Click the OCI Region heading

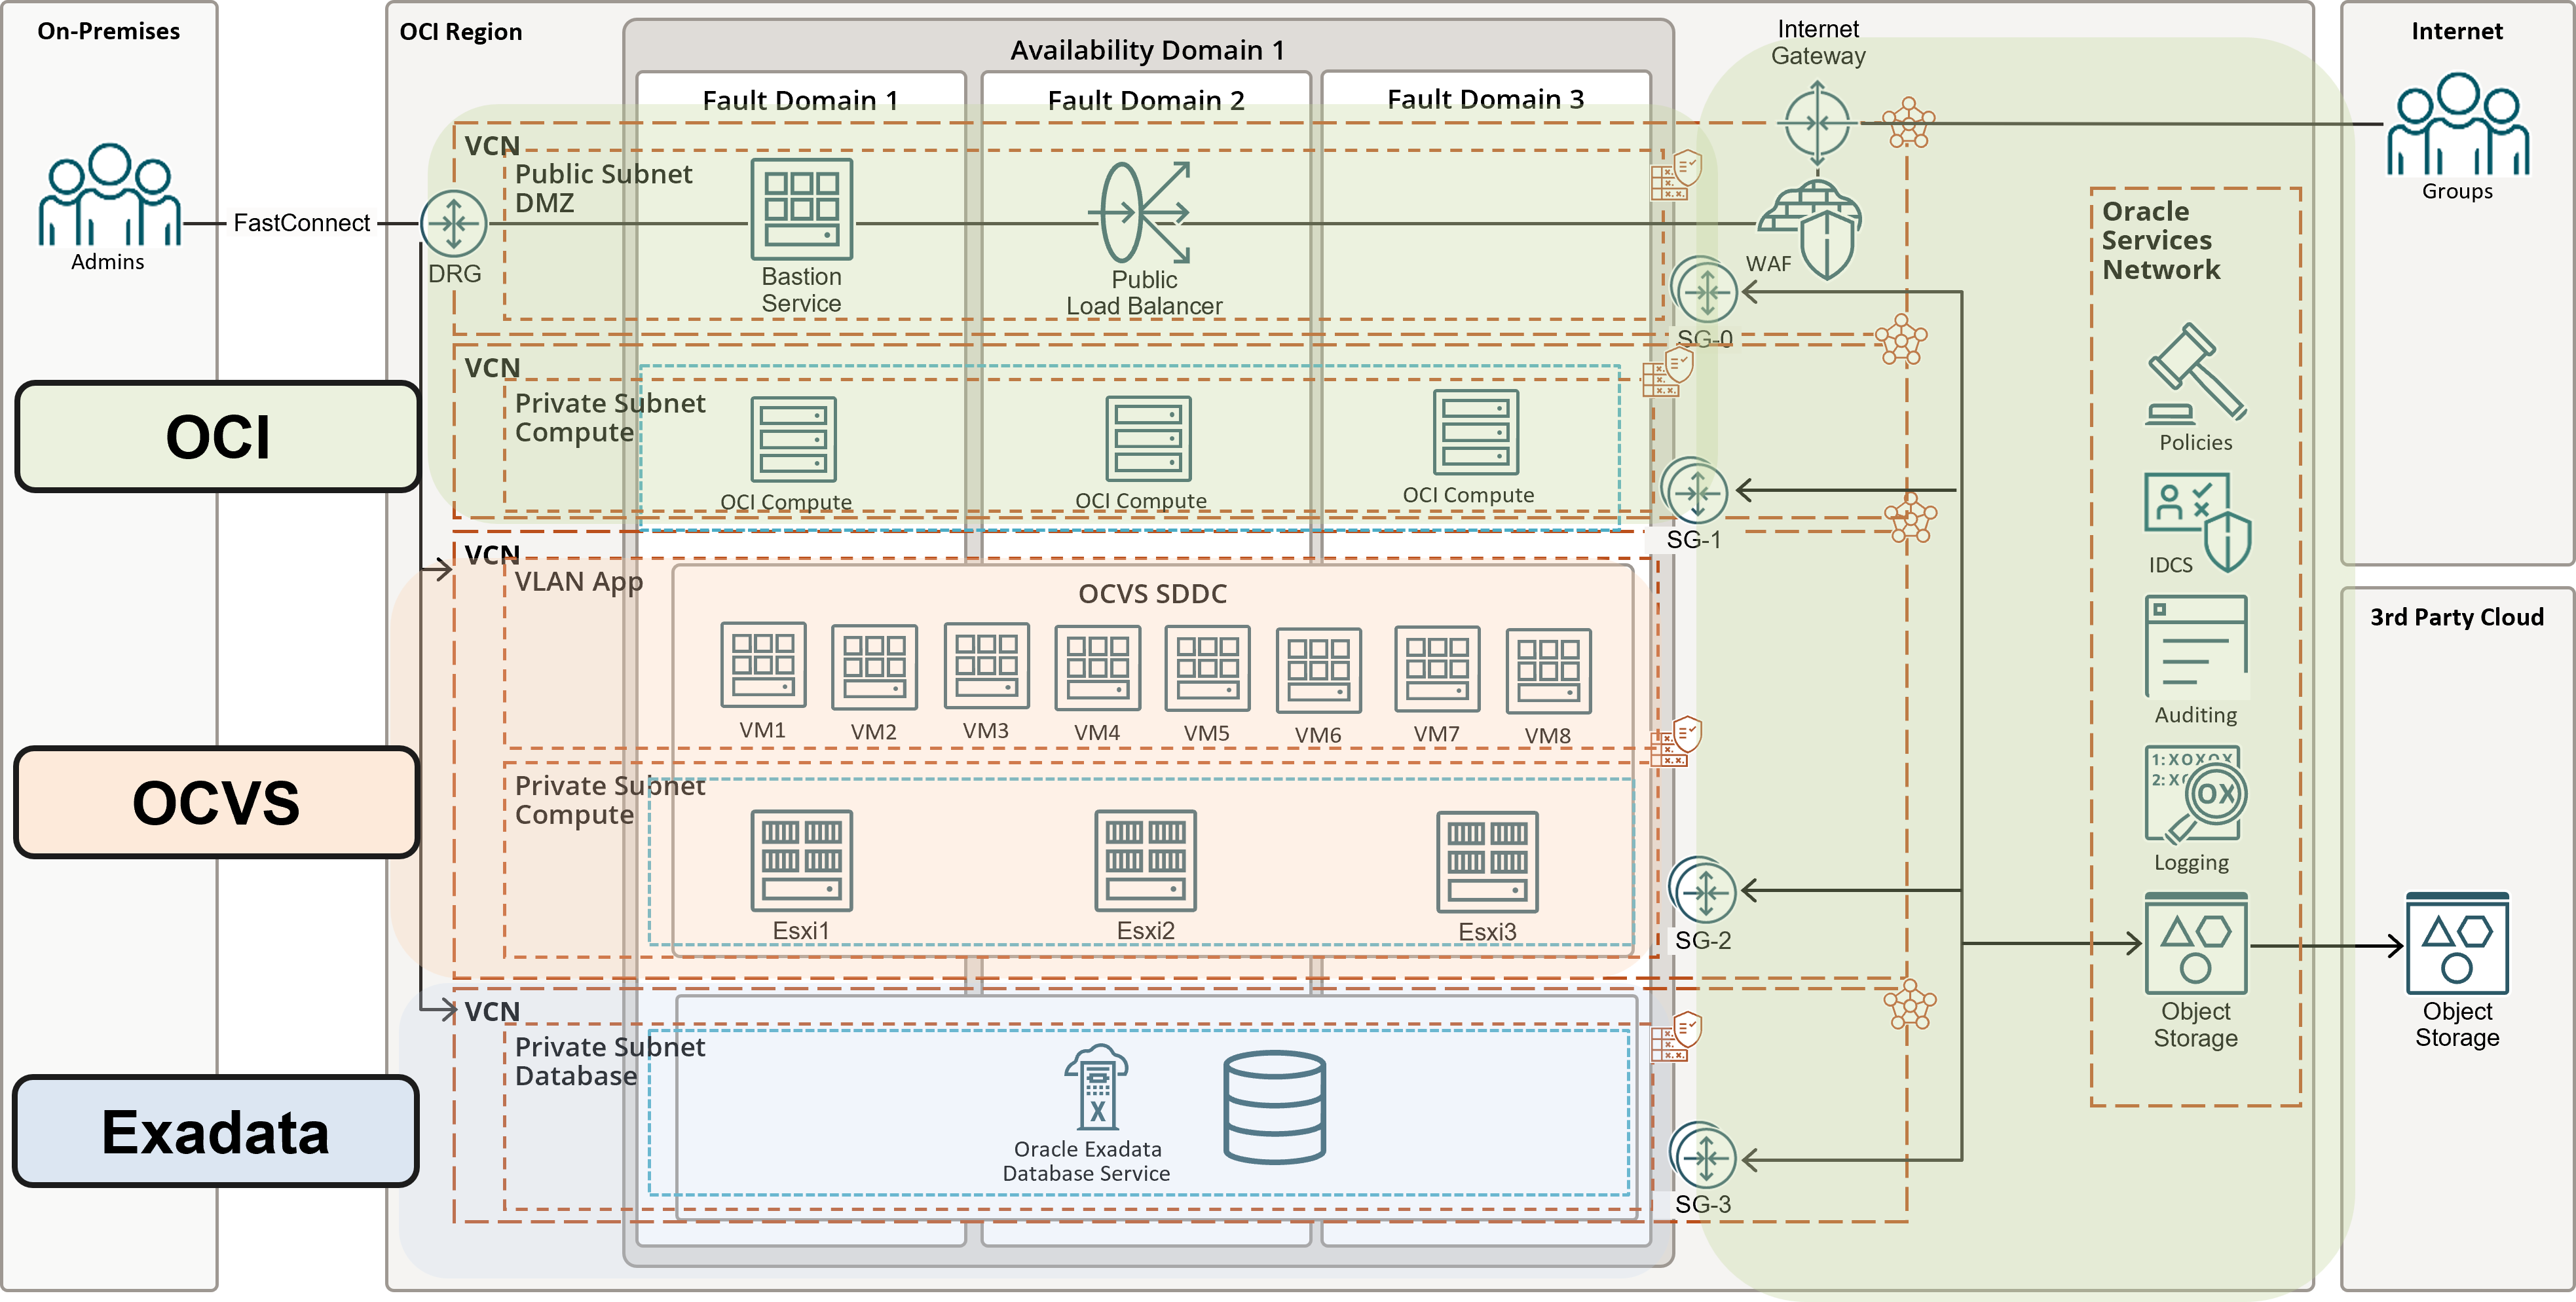[461, 32]
